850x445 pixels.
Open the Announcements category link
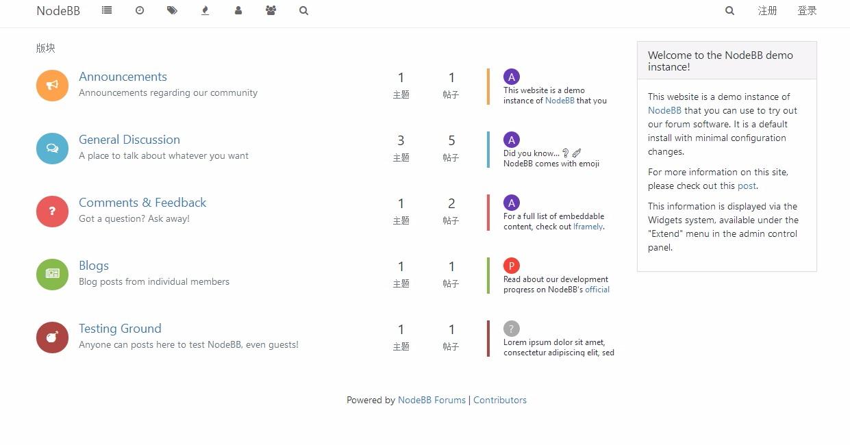point(123,77)
